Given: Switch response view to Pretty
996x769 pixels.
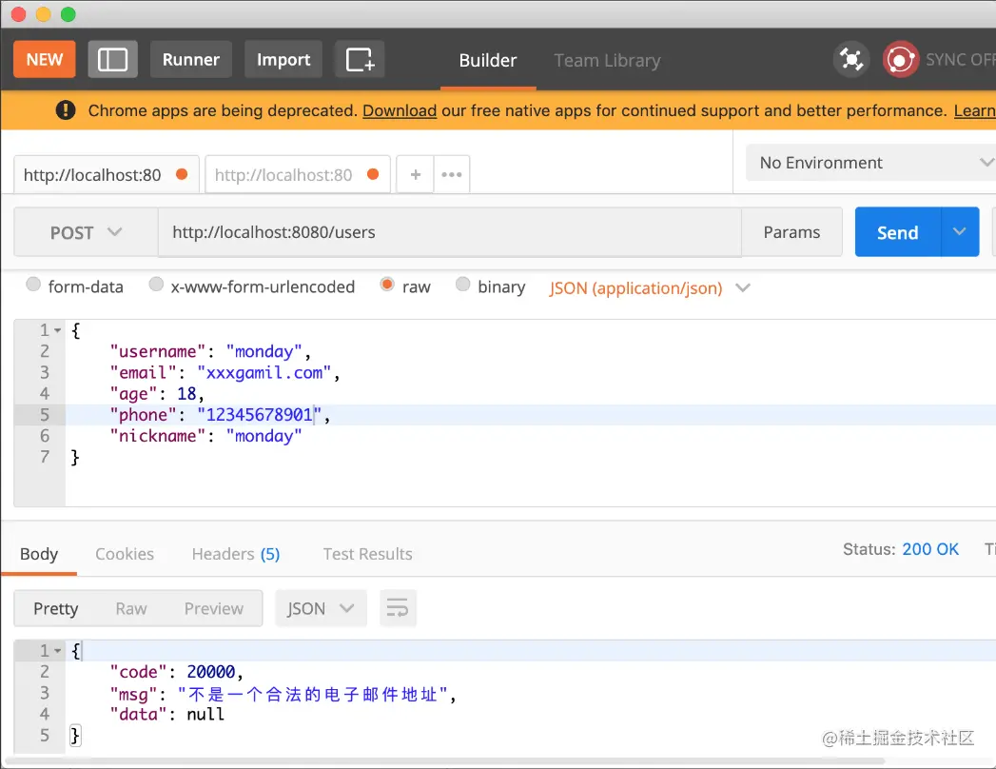Looking at the screenshot, I should [x=56, y=608].
